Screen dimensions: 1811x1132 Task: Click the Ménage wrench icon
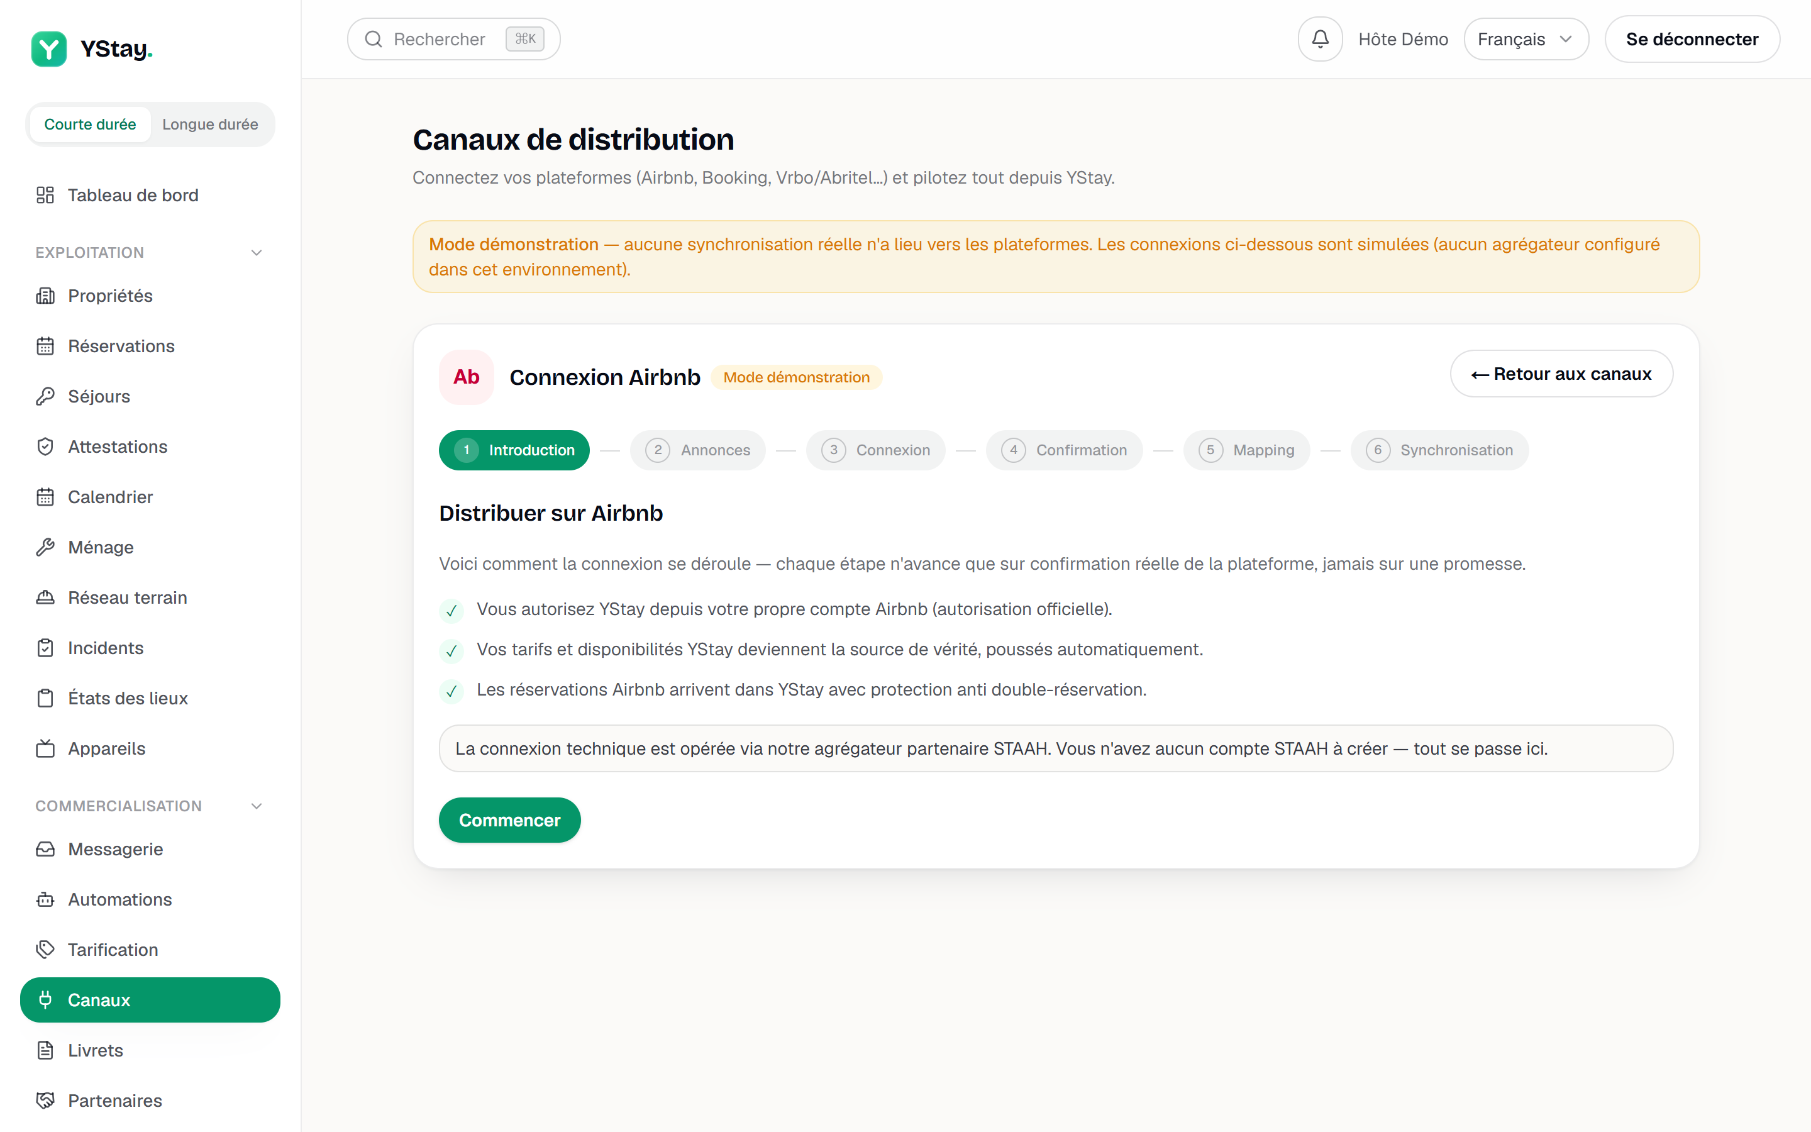(x=45, y=547)
